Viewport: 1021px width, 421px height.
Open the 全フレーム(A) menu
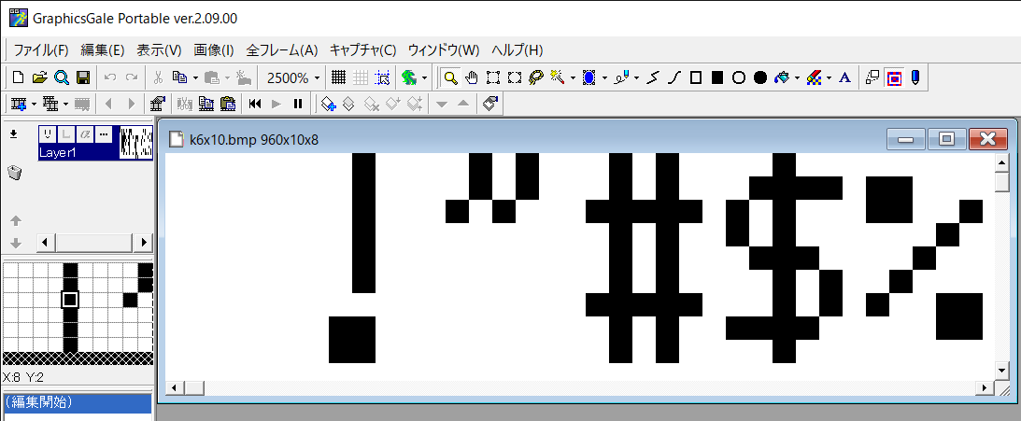[282, 50]
